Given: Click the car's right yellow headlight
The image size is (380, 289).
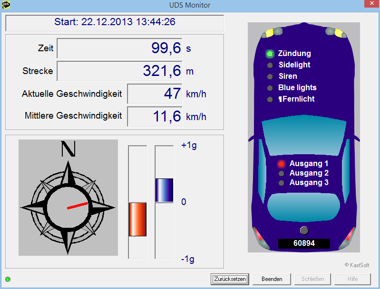Looking at the screenshot, I should 339,33.
